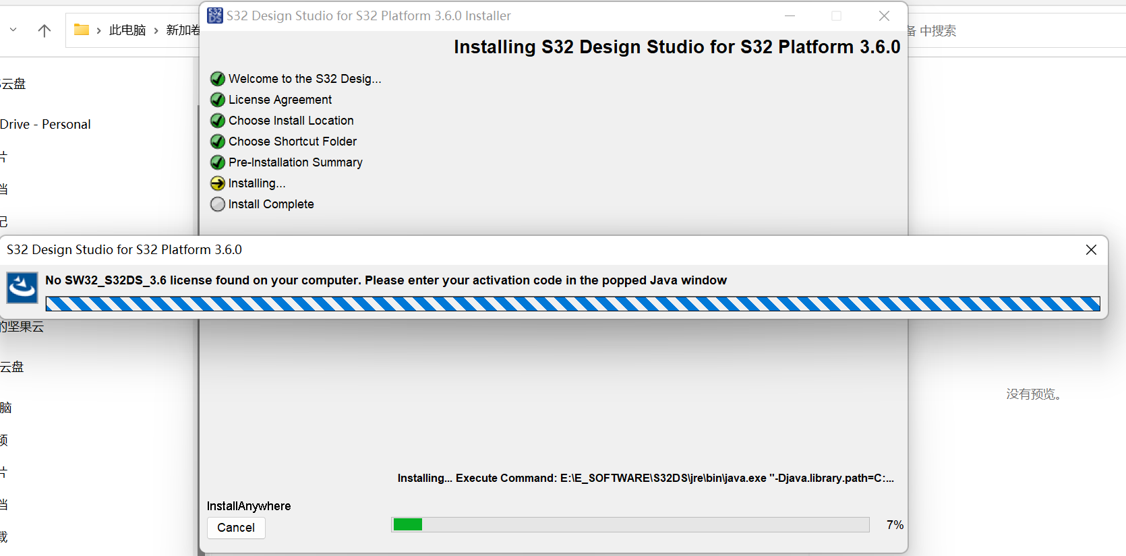Select the 'Welcome to the S32 Desig...' step text
This screenshot has height=556, width=1126.
[305, 79]
